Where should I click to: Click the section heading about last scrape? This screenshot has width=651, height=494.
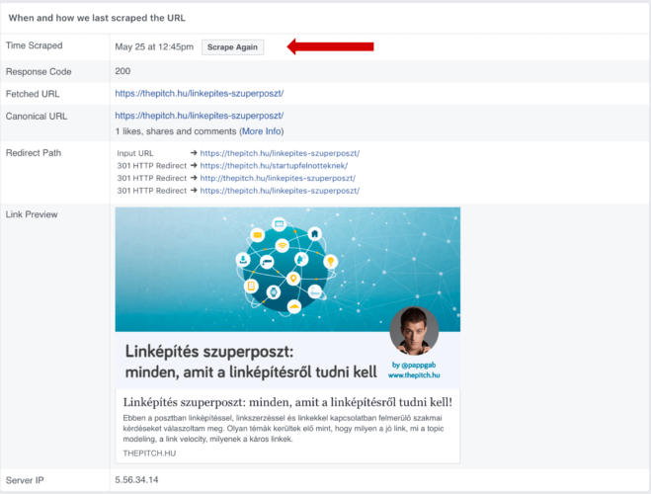[x=97, y=18]
